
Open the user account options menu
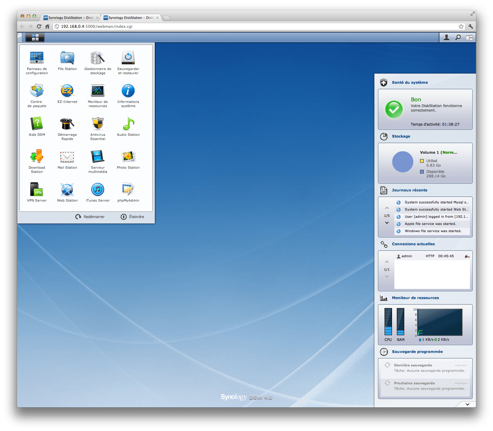click(x=446, y=37)
